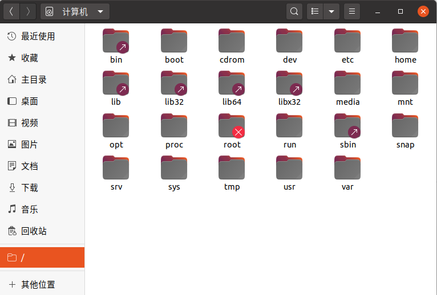This screenshot has width=437, height=295.
Task: Open 最近使用 in the sidebar
Action: 38,36
